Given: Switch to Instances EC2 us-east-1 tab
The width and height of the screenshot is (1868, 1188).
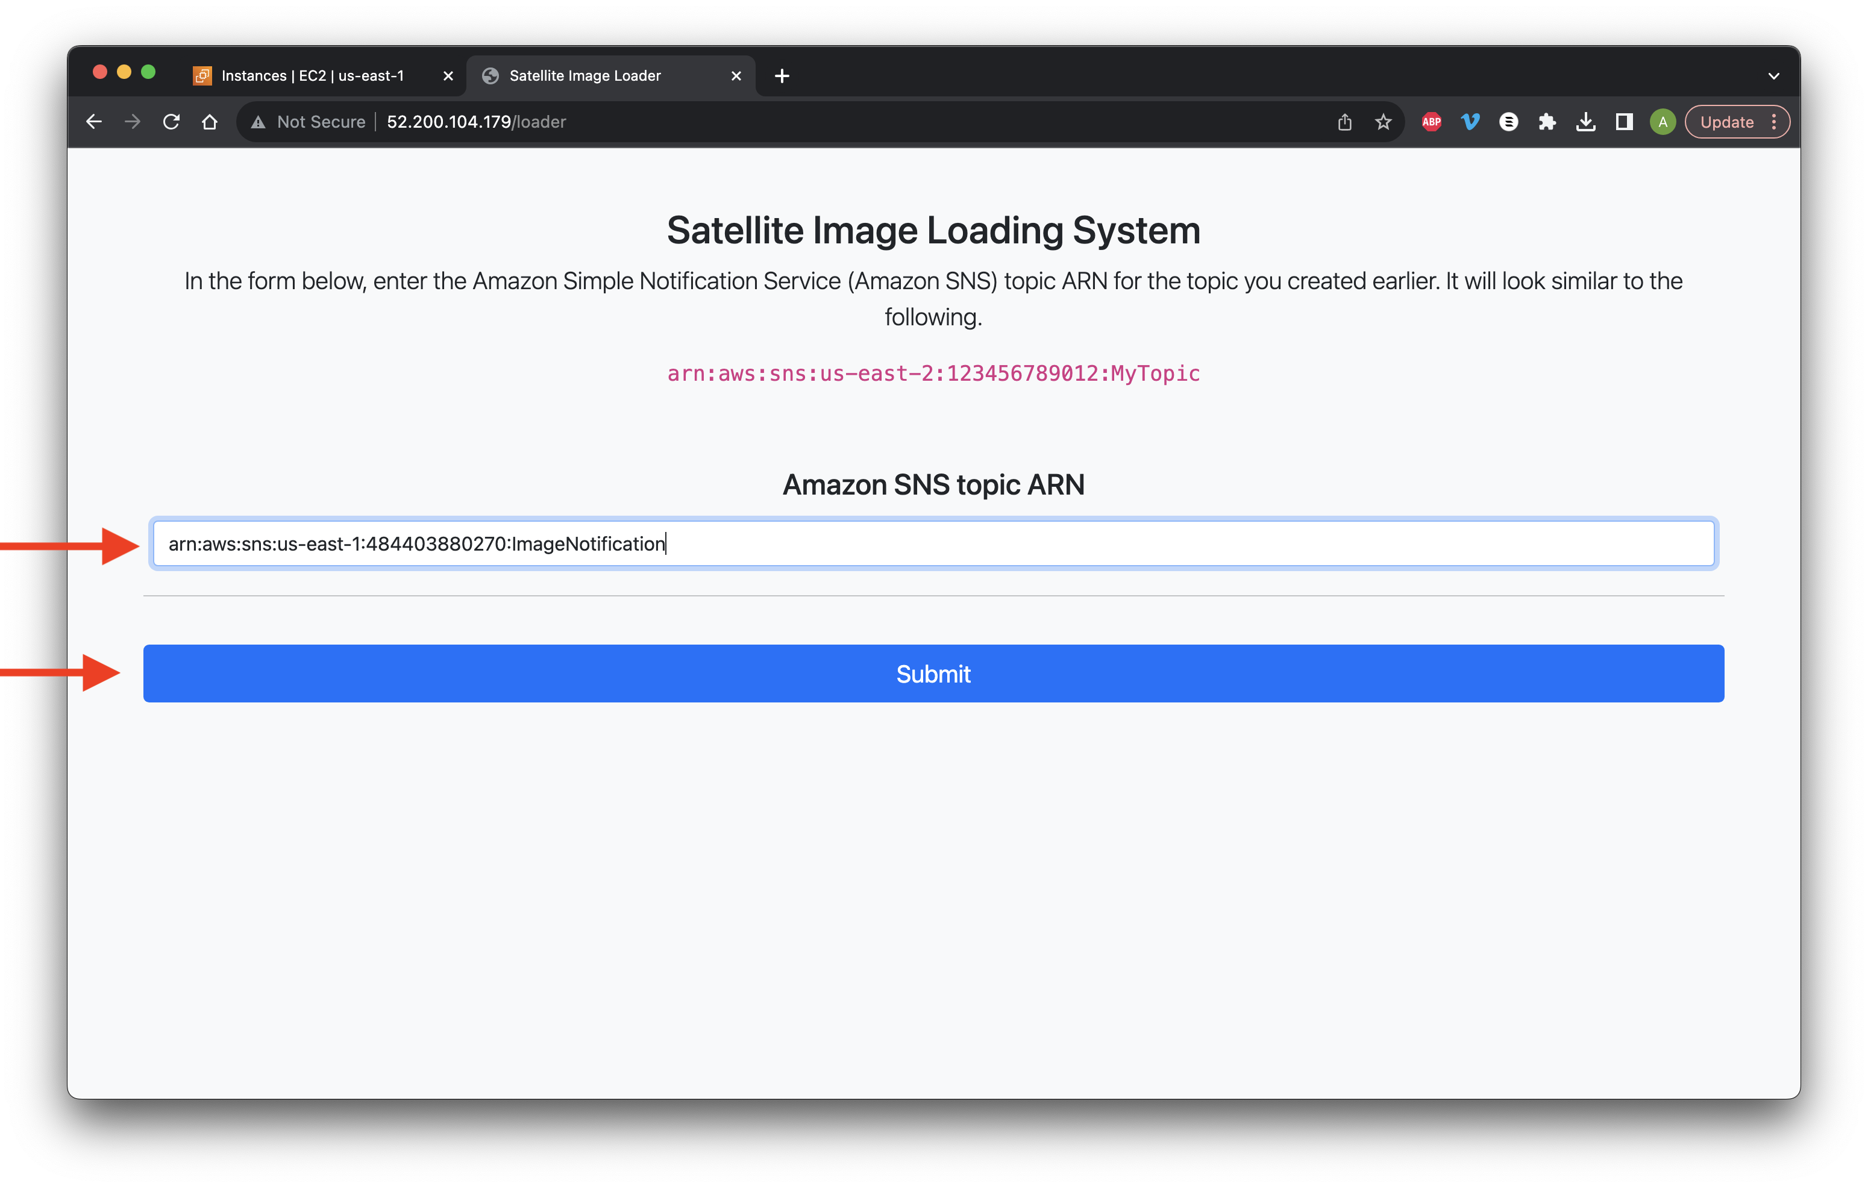Looking at the screenshot, I should pyautogui.click(x=313, y=75).
